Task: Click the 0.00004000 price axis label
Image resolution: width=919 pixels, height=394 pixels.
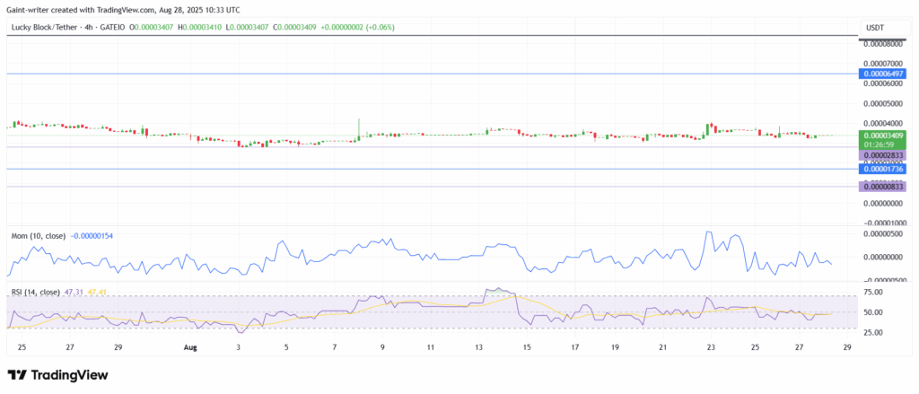Action: tap(885, 124)
